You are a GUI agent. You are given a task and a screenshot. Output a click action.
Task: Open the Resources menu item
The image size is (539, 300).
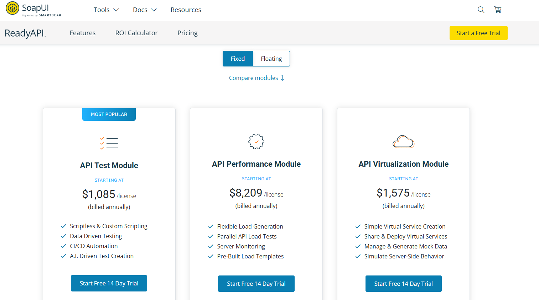point(186,10)
